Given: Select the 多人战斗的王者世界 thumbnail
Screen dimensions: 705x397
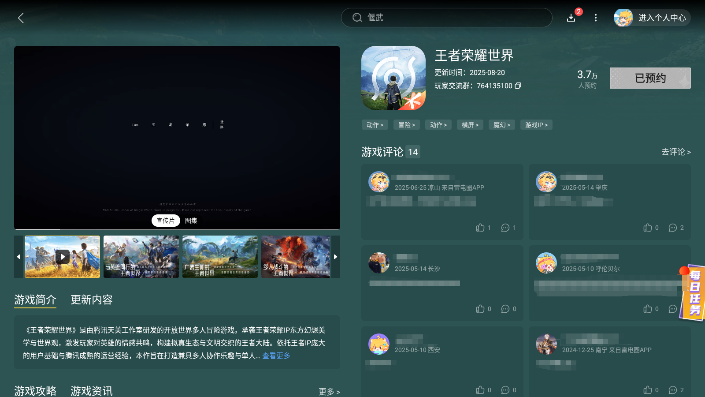Looking at the screenshot, I should (296, 257).
